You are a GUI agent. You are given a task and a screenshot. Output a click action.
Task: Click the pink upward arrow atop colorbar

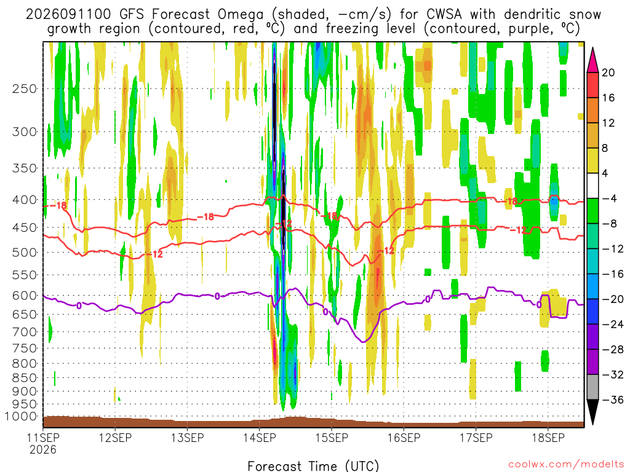pyautogui.click(x=592, y=60)
